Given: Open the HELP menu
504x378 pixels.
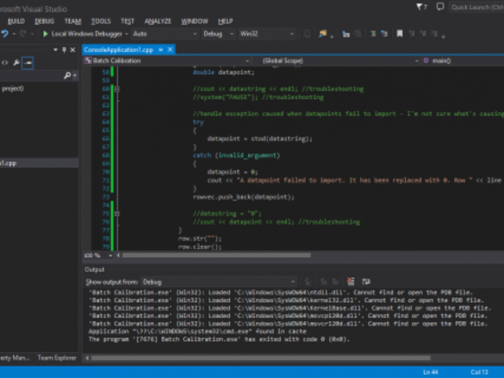Looking at the screenshot, I should 225,21.
